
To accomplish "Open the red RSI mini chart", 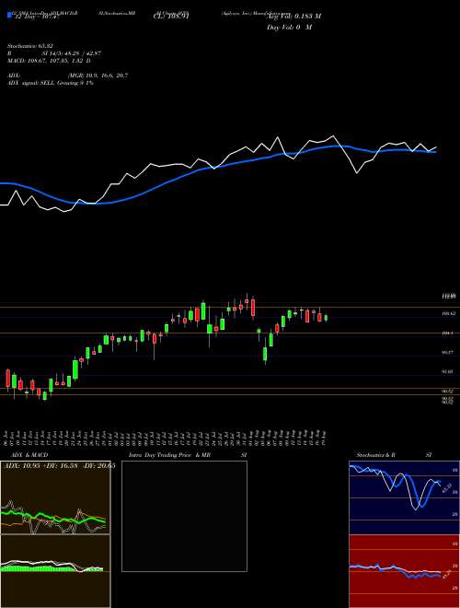I will tap(404, 571).
